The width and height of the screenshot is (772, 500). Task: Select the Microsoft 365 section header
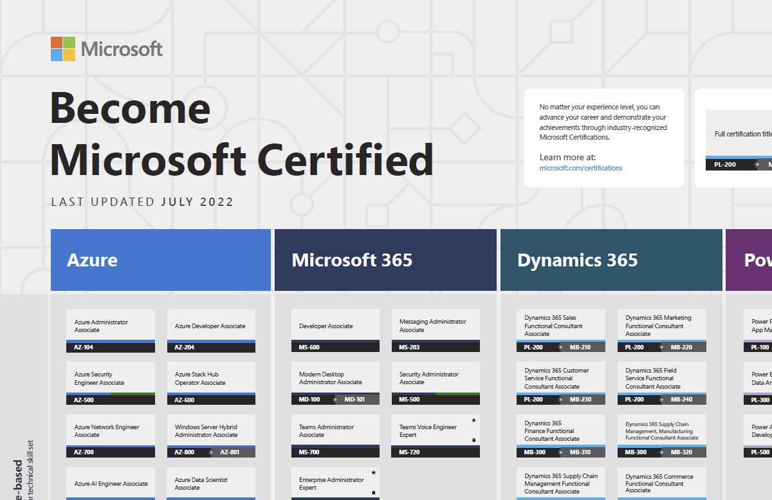click(385, 260)
